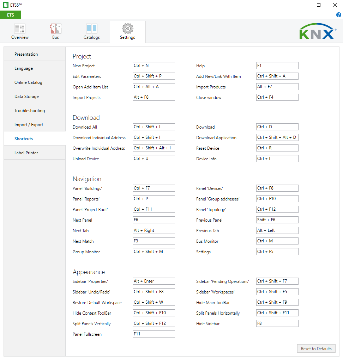The width and height of the screenshot is (343, 359).
Task: Open Import / Export settings page
Action: tap(35, 125)
